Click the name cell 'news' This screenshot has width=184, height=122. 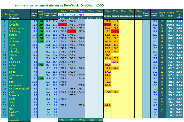pyautogui.click(x=19, y=45)
